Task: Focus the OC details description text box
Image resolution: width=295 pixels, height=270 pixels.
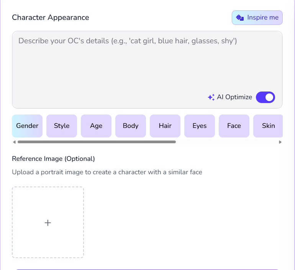Action: pyautogui.click(x=147, y=70)
